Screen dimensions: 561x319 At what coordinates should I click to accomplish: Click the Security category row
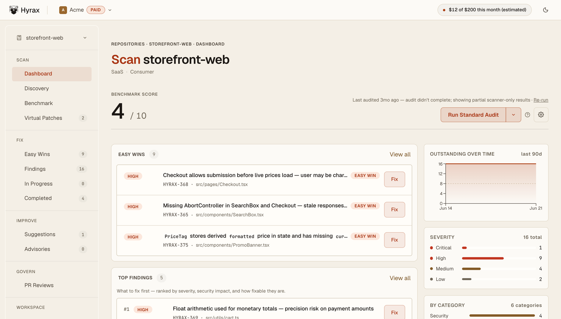point(486,316)
